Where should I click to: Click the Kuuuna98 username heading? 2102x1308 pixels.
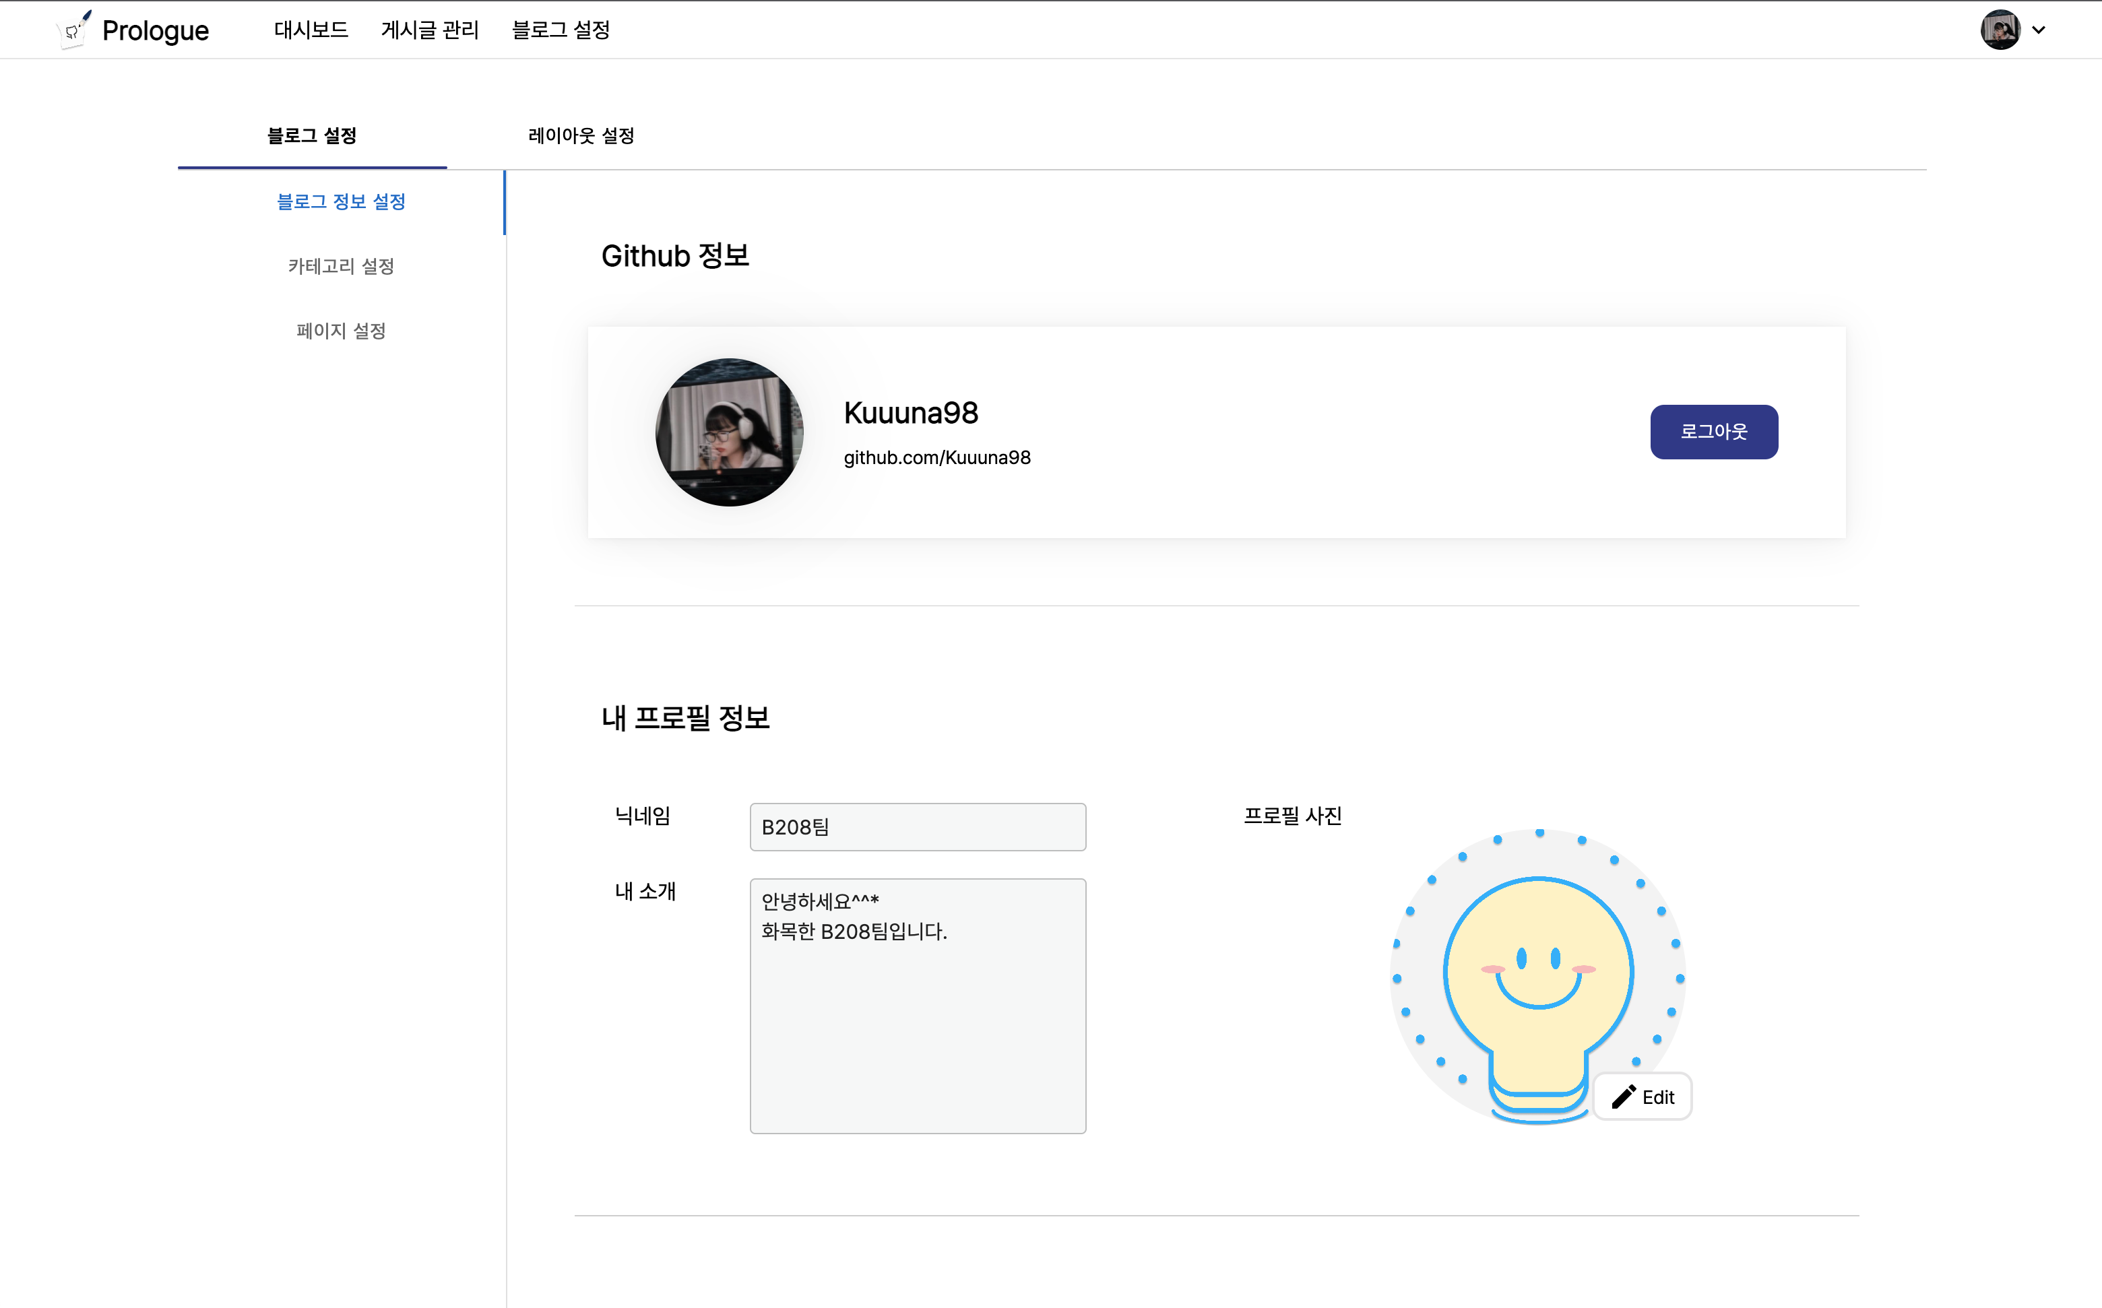coord(910,414)
